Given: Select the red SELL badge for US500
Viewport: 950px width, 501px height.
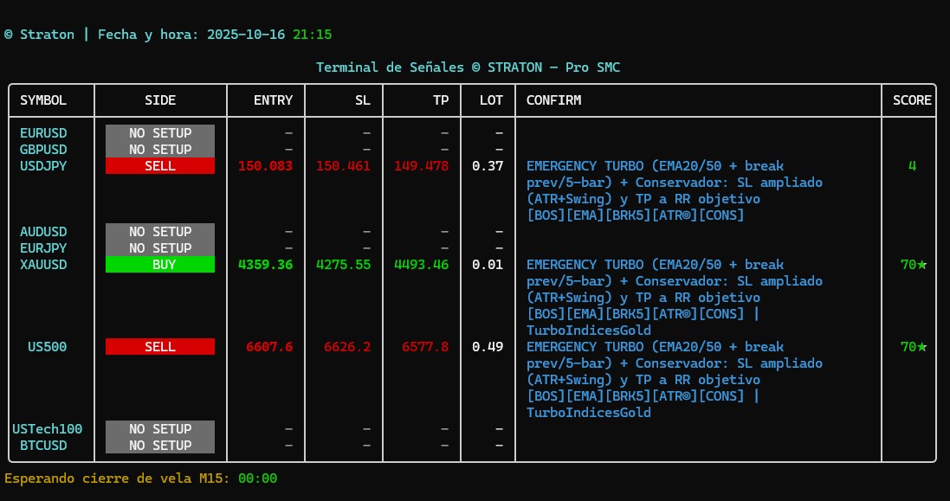Looking at the screenshot, I should tap(160, 347).
